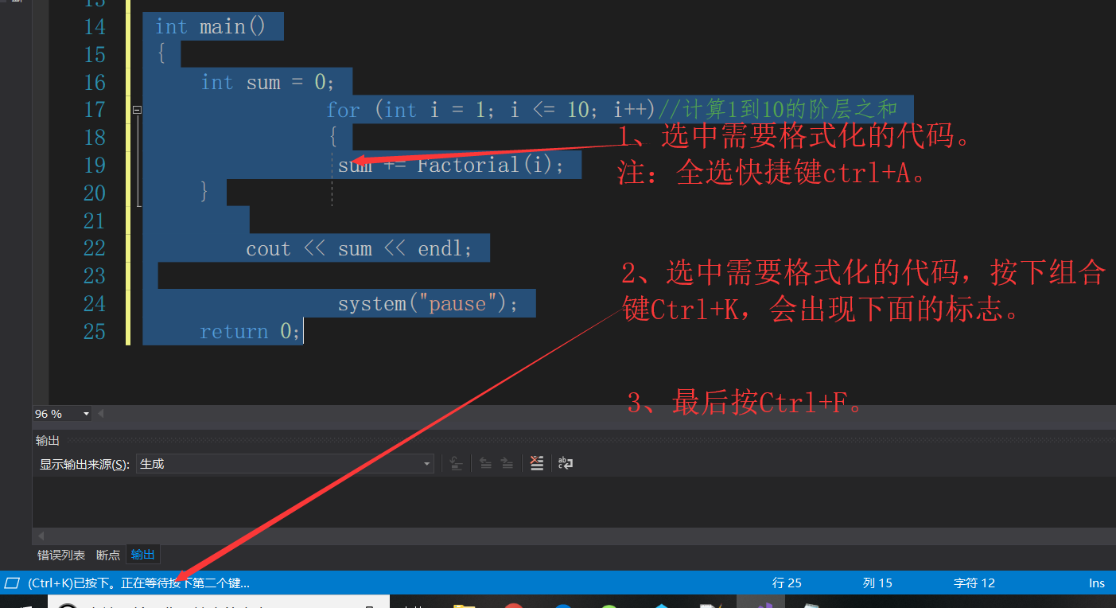Click on 'int sum = 0;' code line
The width and height of the screenshot is (1116, 608).
tap(268, 82)
